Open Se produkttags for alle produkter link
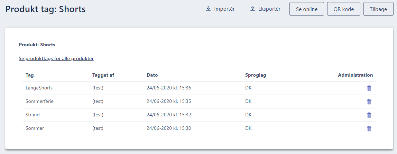397x154 pixels. click(56, 58)
